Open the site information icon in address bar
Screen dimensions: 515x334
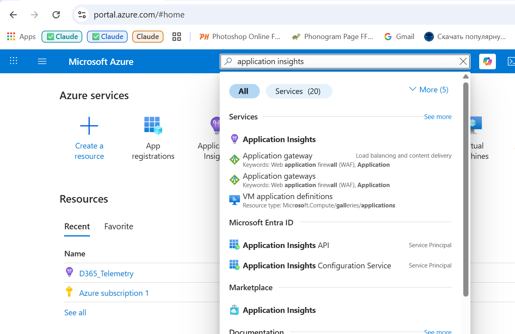82,15
